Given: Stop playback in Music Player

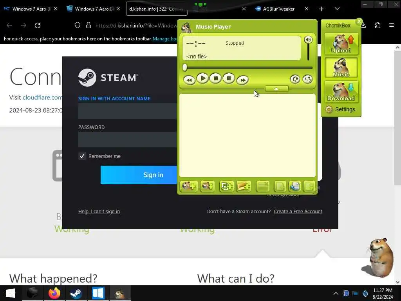Looking at the screenshot, I should (x=229, y=78).
